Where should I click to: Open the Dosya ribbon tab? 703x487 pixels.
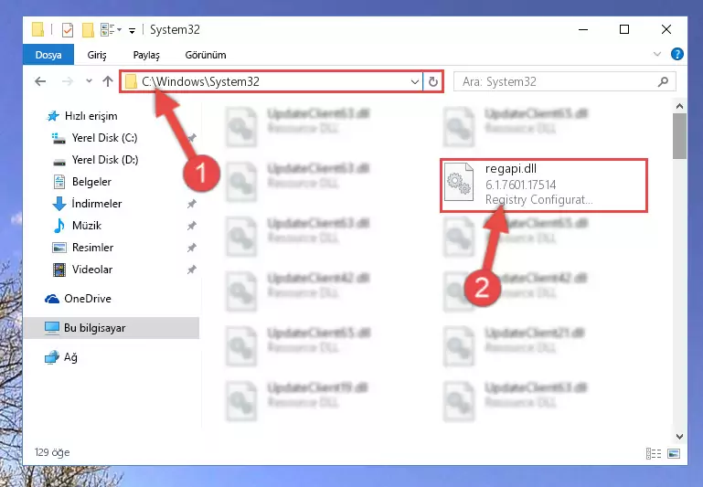[x=48, y=55]
